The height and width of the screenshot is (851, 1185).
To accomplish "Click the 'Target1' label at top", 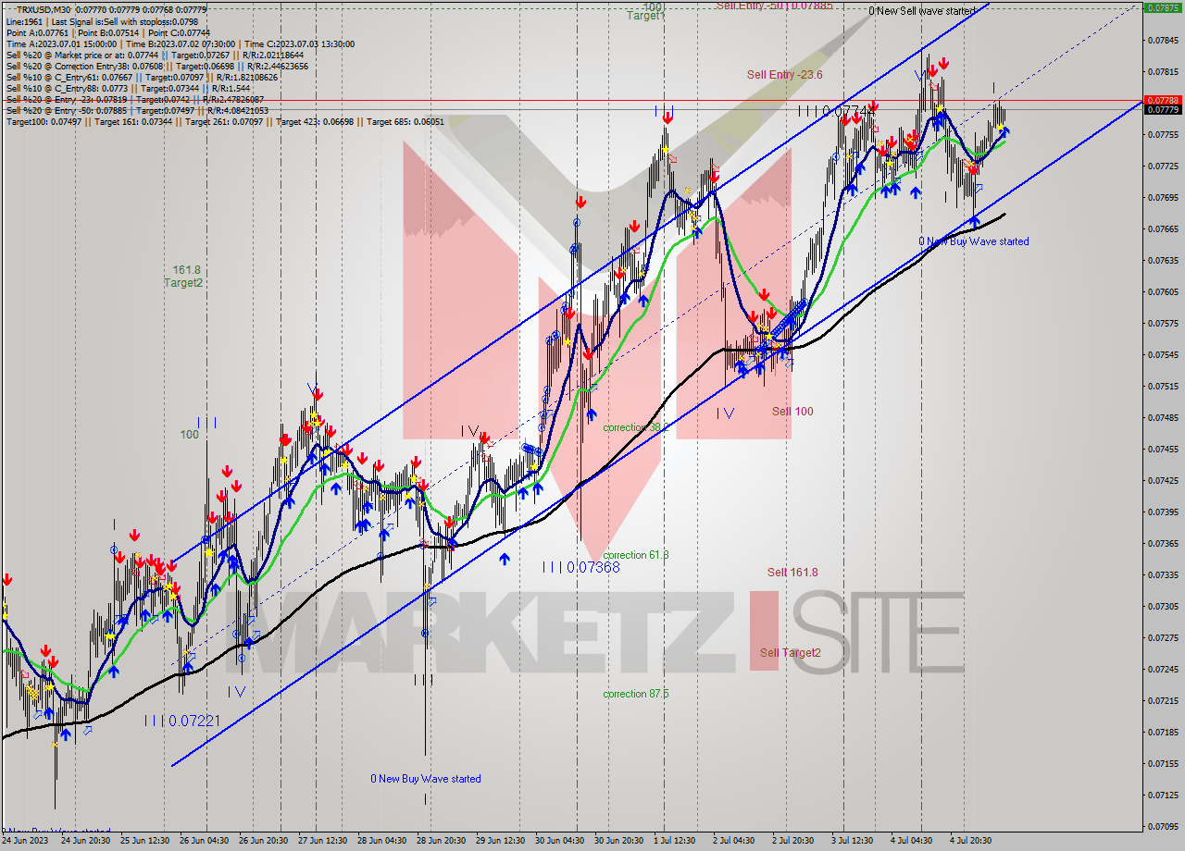I will [645, 16].
